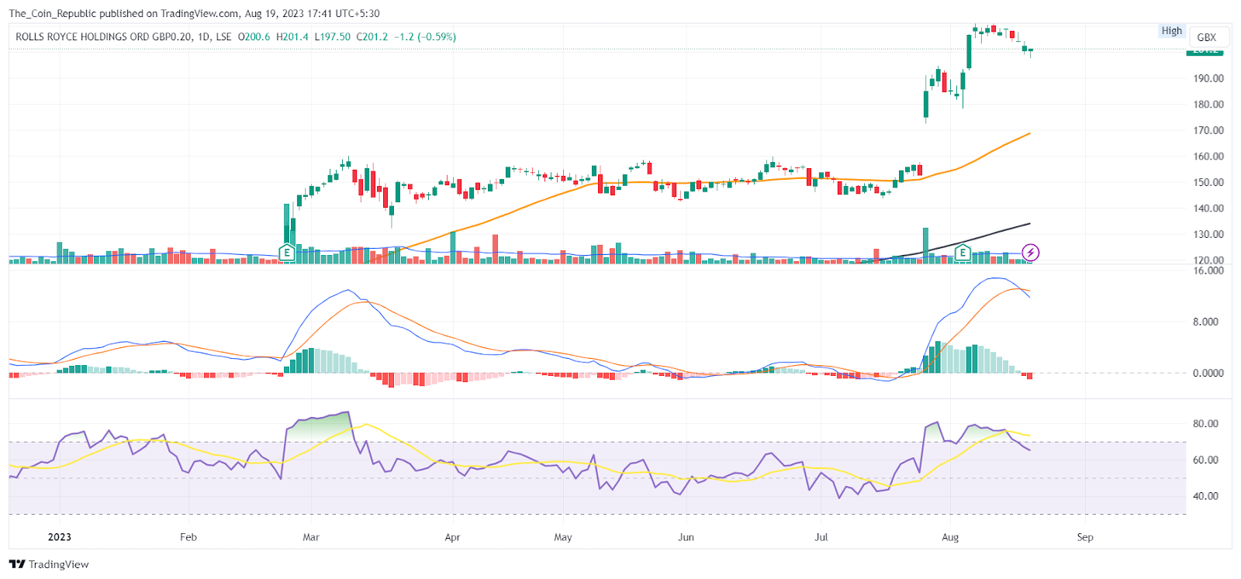Click the TradingView logo at the bottom
Image resolution: width=1241 pixels, height=579 pixels.
49,564
